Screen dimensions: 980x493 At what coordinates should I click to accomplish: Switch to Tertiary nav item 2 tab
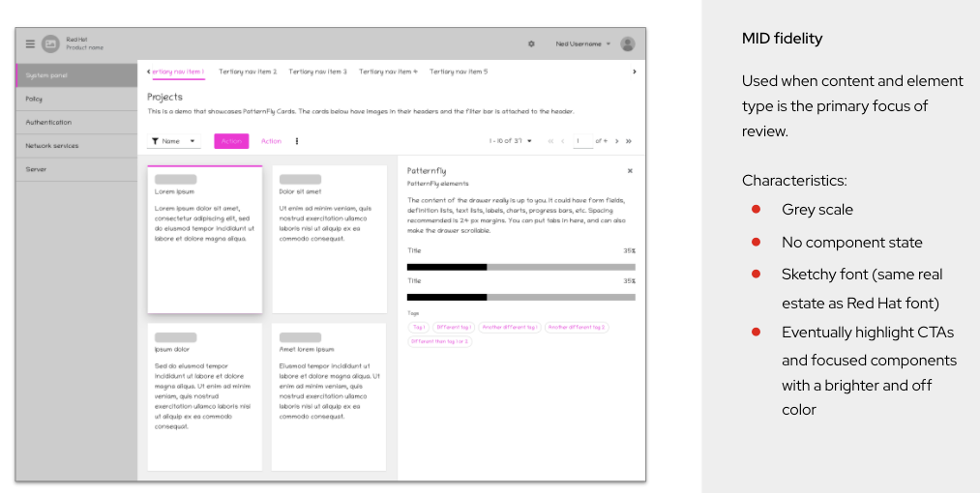[x=248, y=72]
